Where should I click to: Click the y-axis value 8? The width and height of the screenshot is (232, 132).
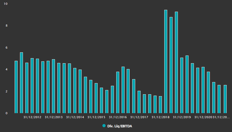click(x=6, y=26)
